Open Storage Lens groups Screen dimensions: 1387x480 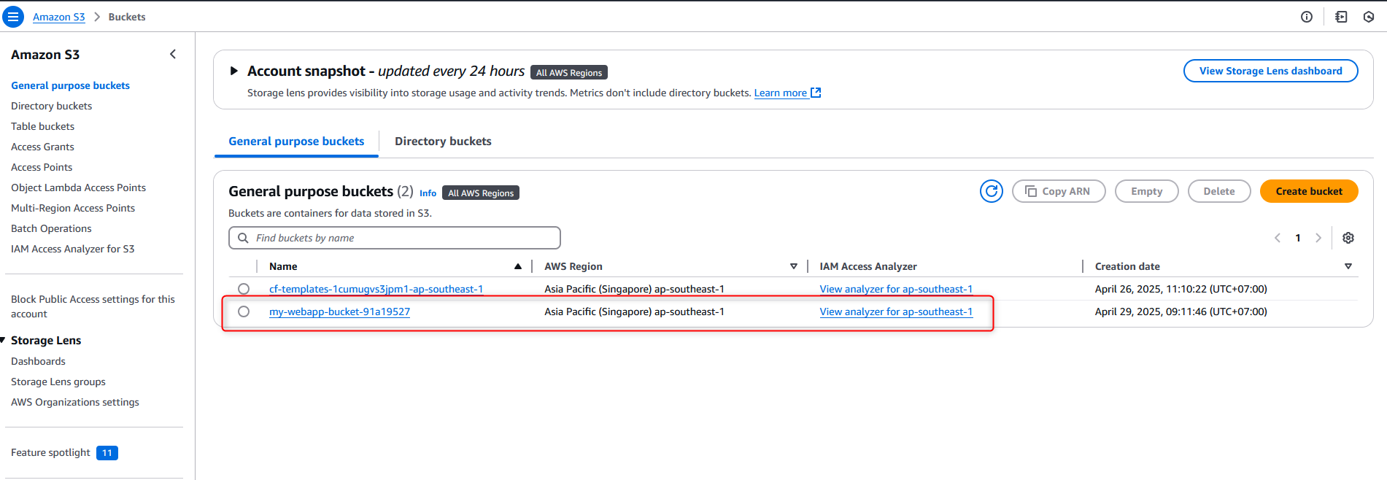coord(58,382)
